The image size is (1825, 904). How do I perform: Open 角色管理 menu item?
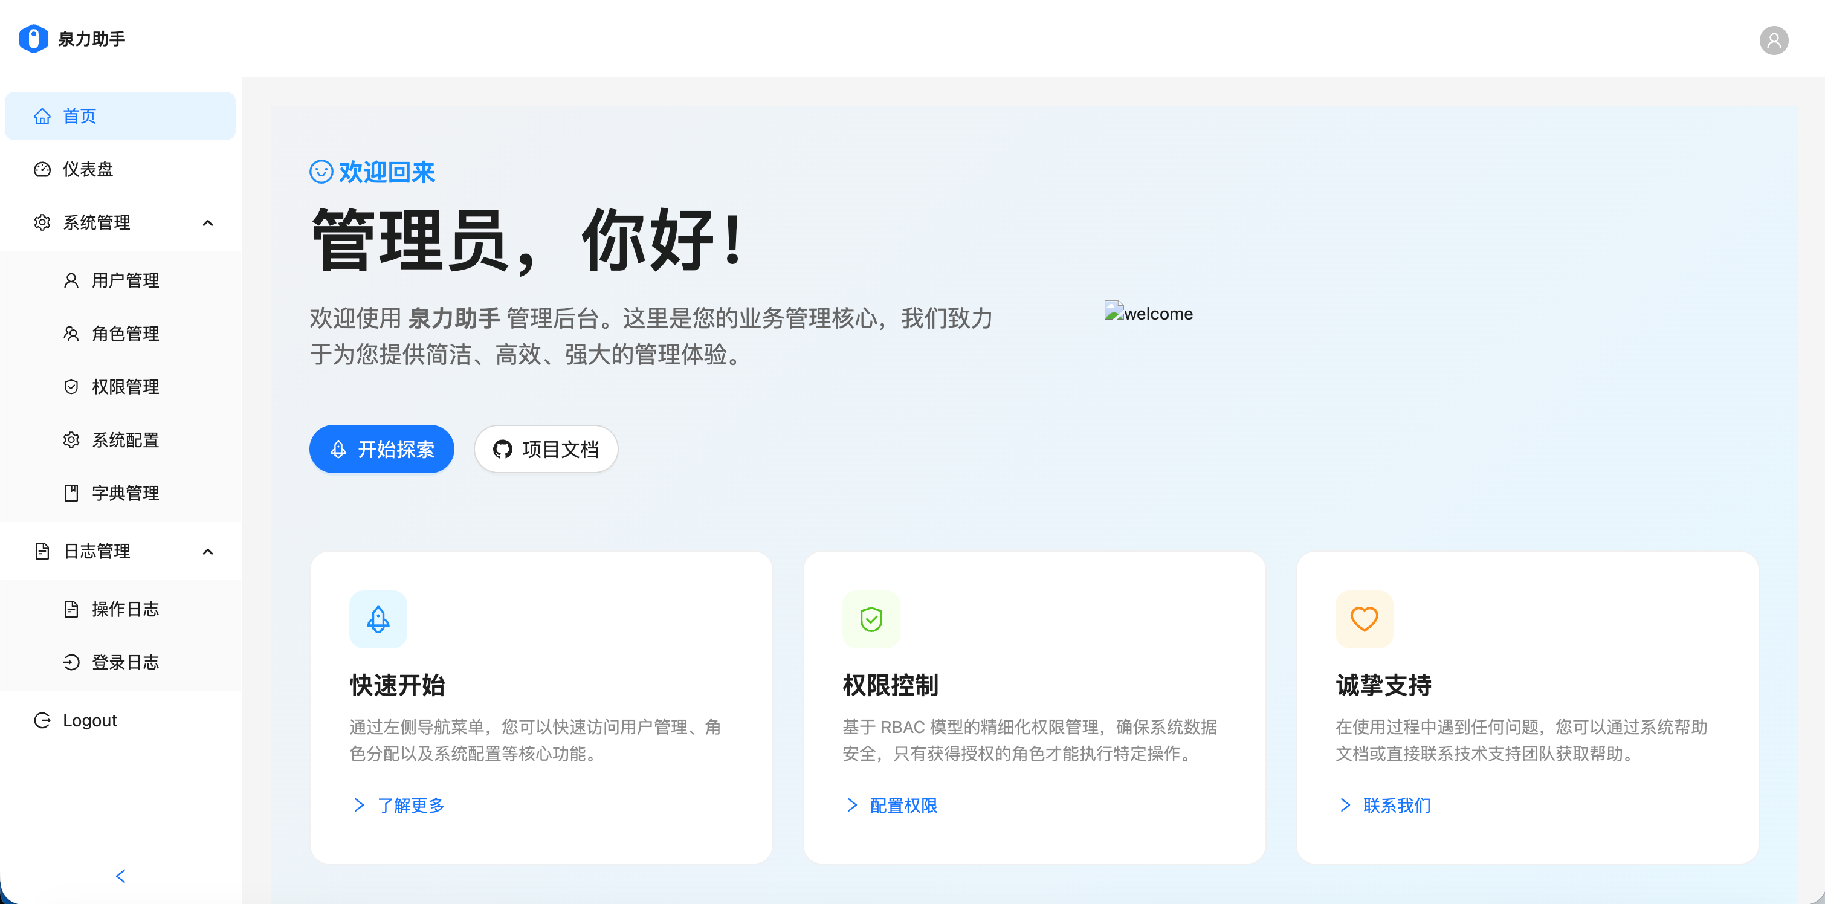[x=126, y=334]
